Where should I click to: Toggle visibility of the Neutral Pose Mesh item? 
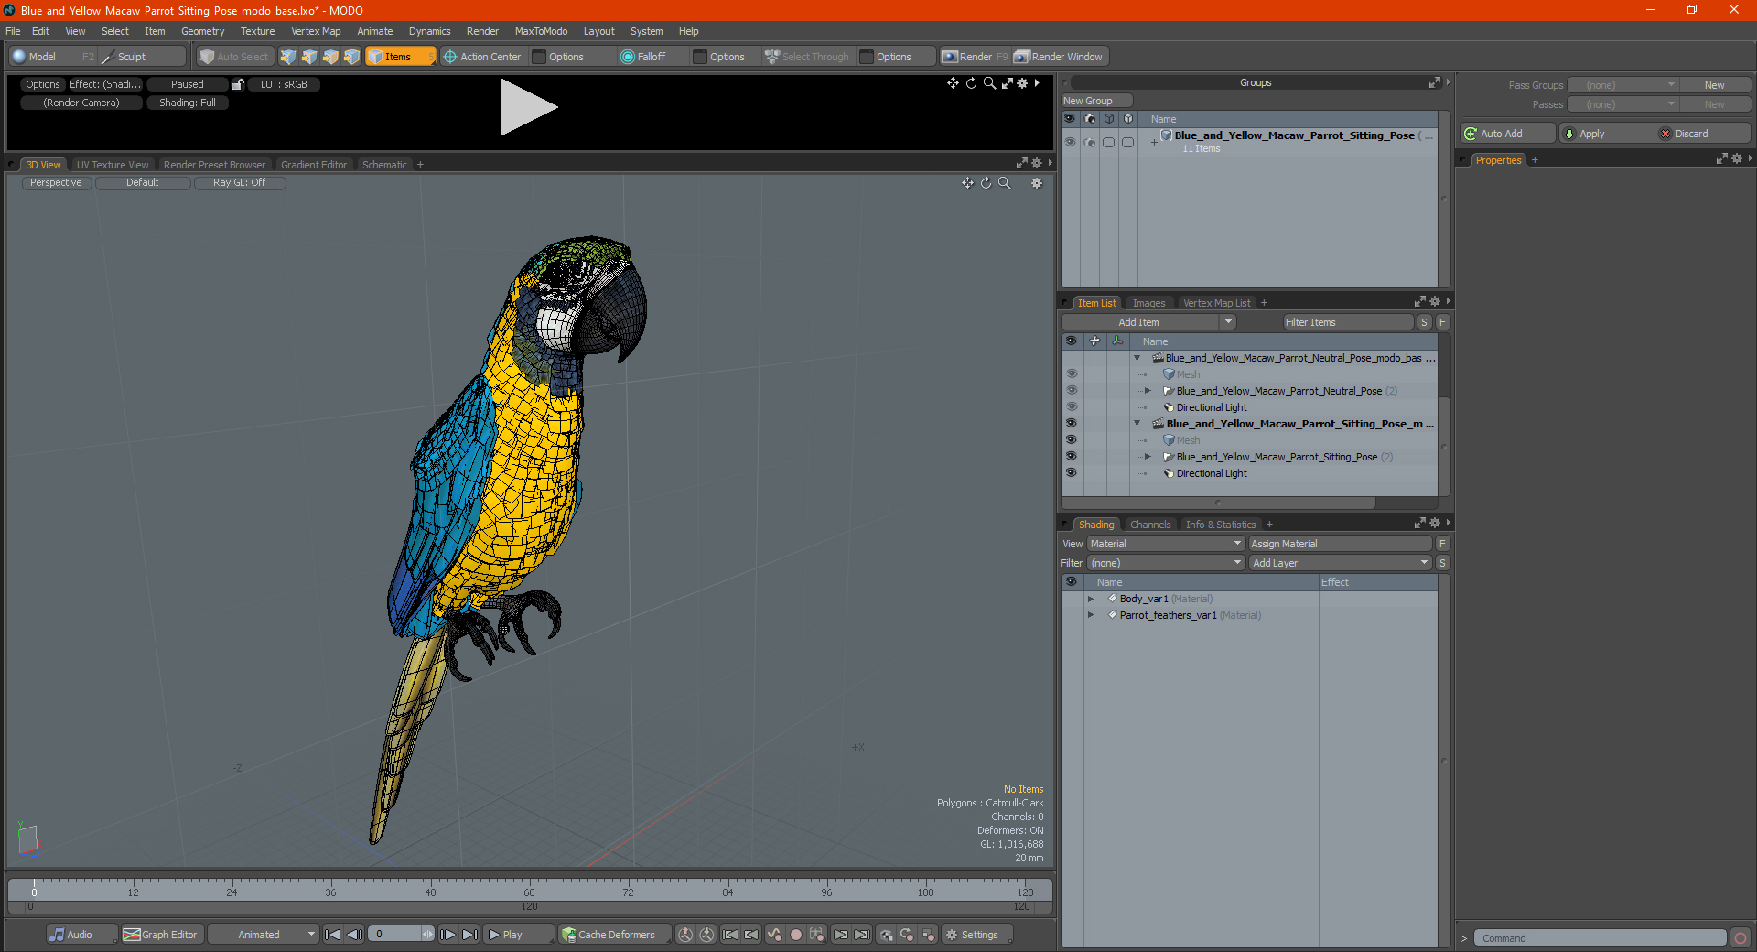pyautogui.click(x=1072, y=374)
